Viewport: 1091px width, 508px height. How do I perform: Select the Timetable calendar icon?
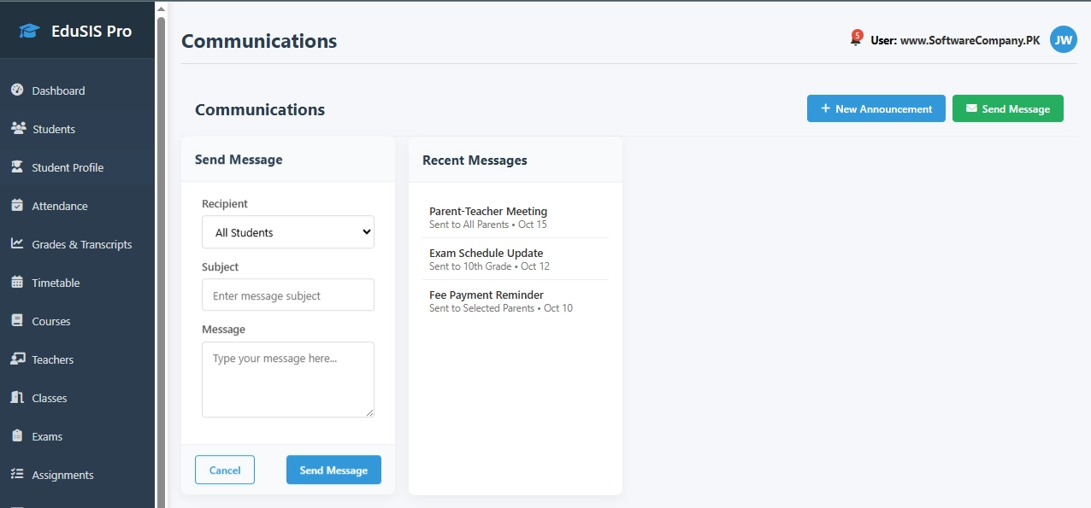tap(17, 282)
